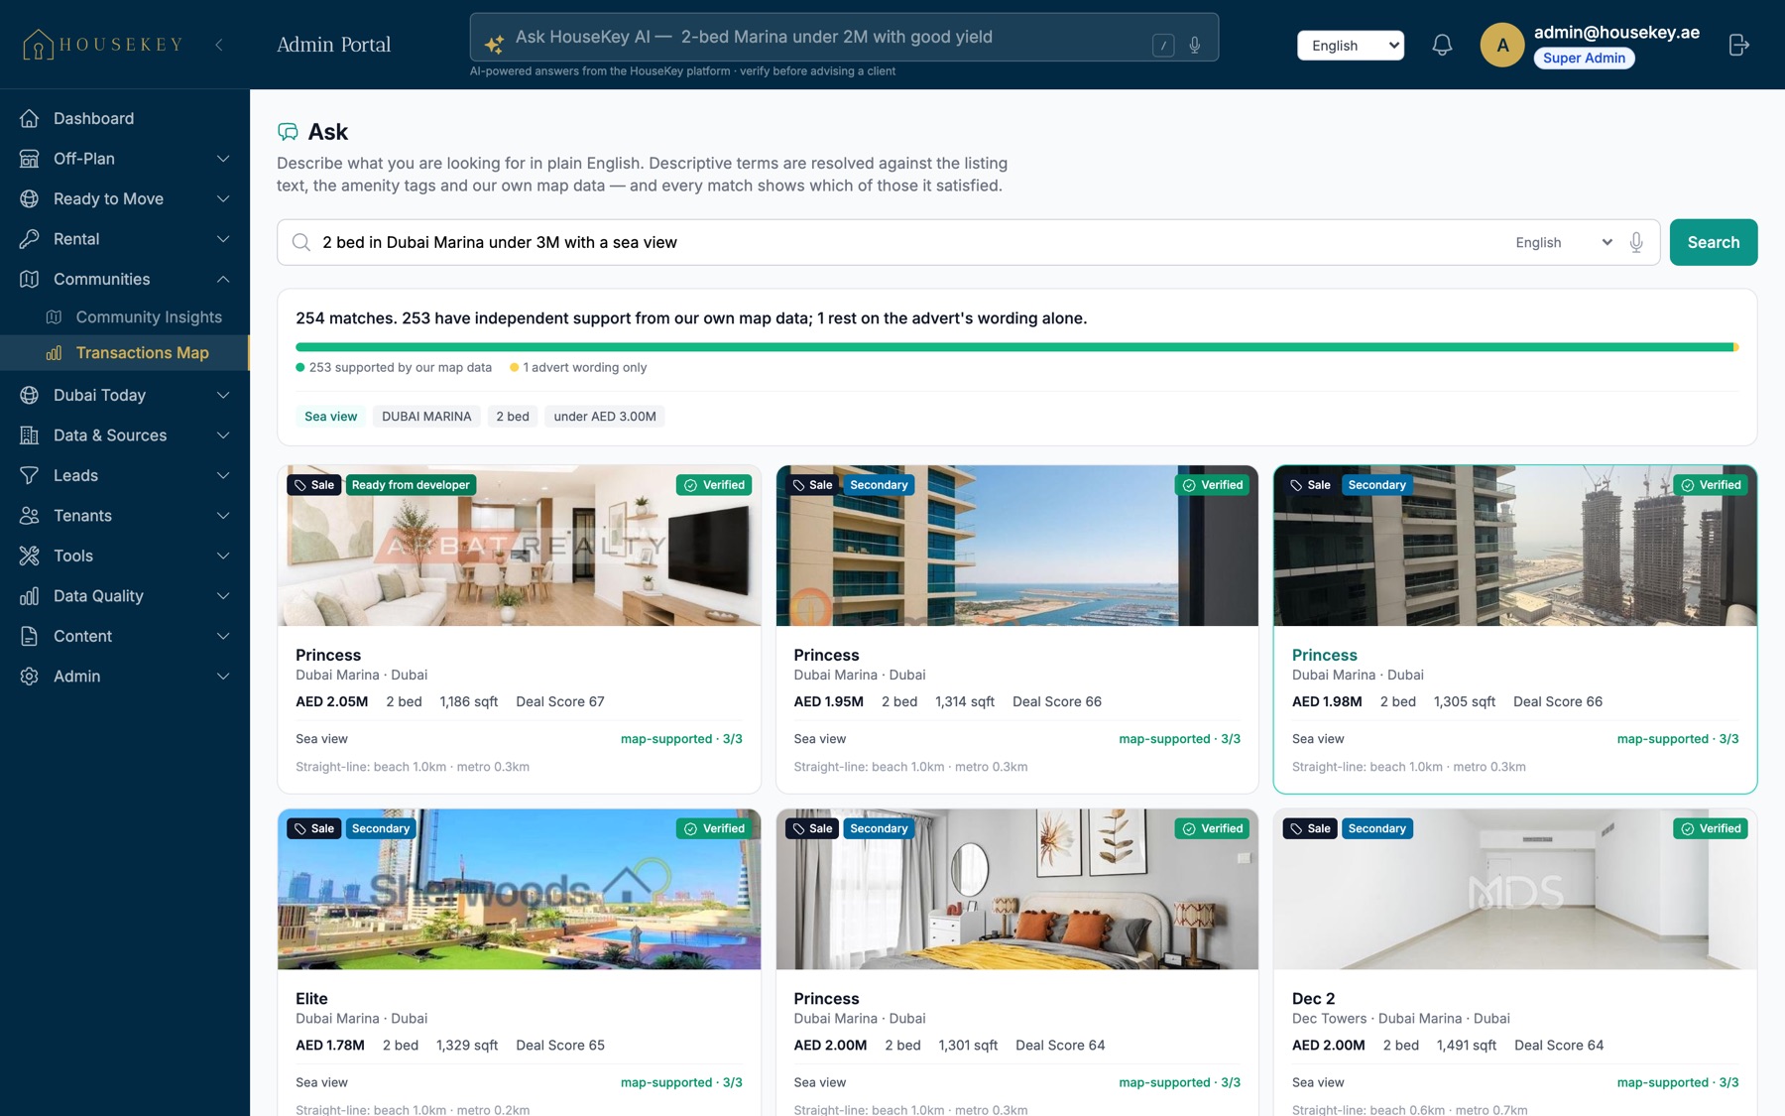The width and height of the screenshot is (1785, 1116).
Task: Click Deal Score 64 on Princess AED 2.00M
Action: 1060,1046
